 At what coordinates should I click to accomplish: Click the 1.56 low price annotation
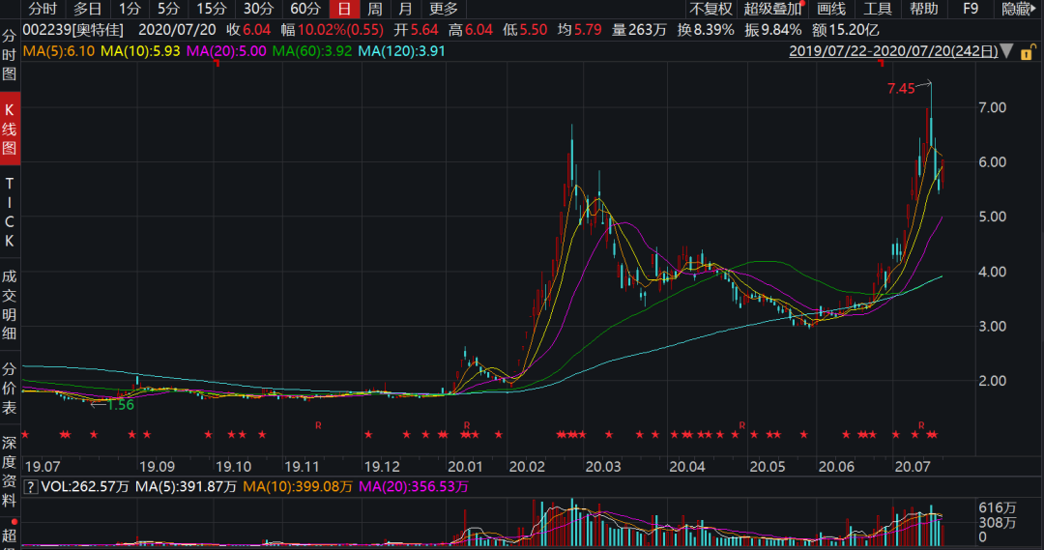(120, 405)
